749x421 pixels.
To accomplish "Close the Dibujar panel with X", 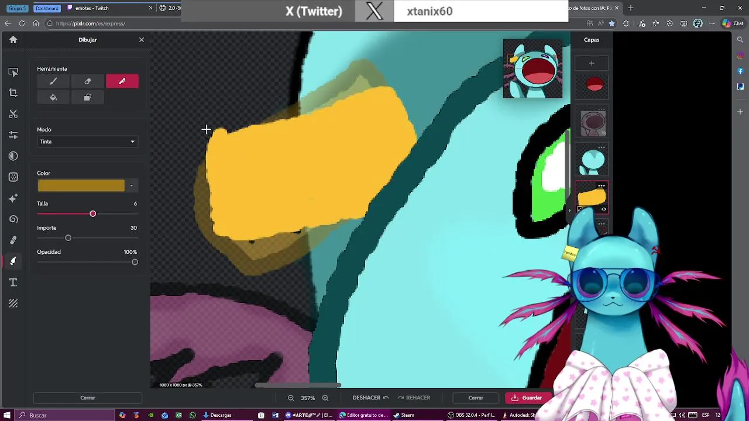I will click(x=141, y=40).
